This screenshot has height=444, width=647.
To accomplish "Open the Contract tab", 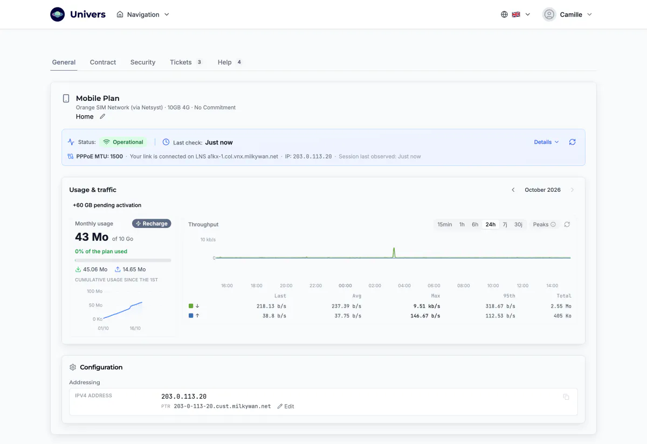I will (x=103, y=63).
